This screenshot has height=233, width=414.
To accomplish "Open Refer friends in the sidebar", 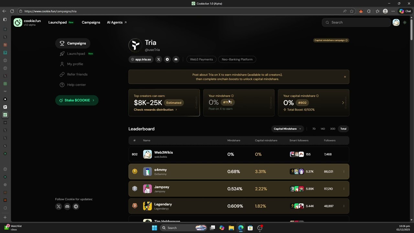I will click(74, 74).
